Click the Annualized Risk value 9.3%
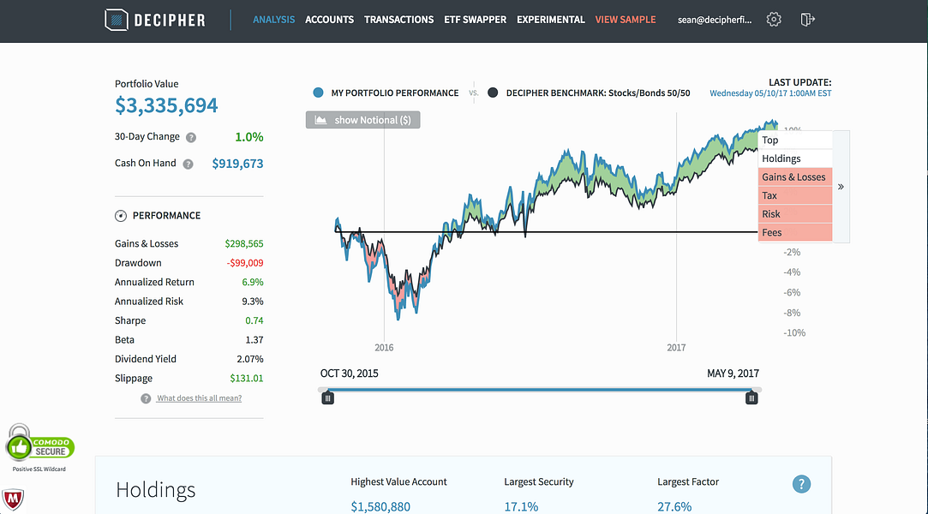Screen dimensions: 928x514 click(253, 302)
